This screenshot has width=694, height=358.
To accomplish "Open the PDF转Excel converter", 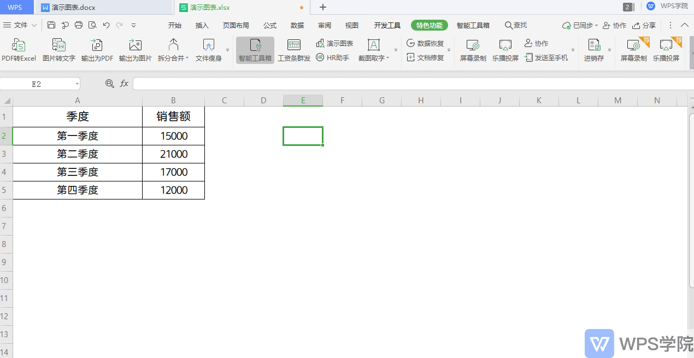I will point(19,50).
